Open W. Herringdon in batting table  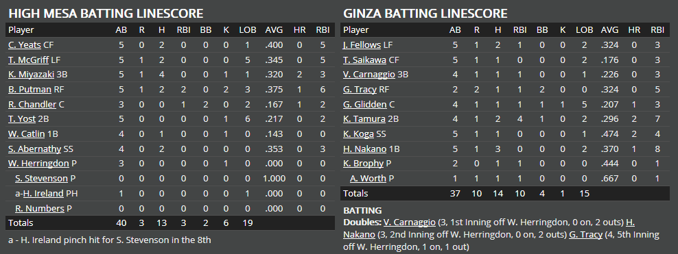[x=38, y=164]
